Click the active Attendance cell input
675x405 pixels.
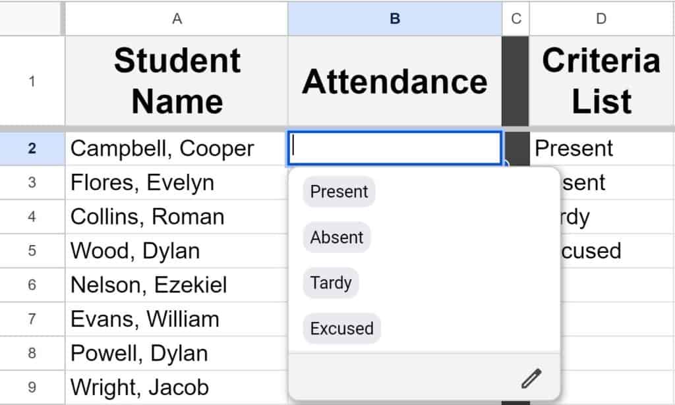394,148
